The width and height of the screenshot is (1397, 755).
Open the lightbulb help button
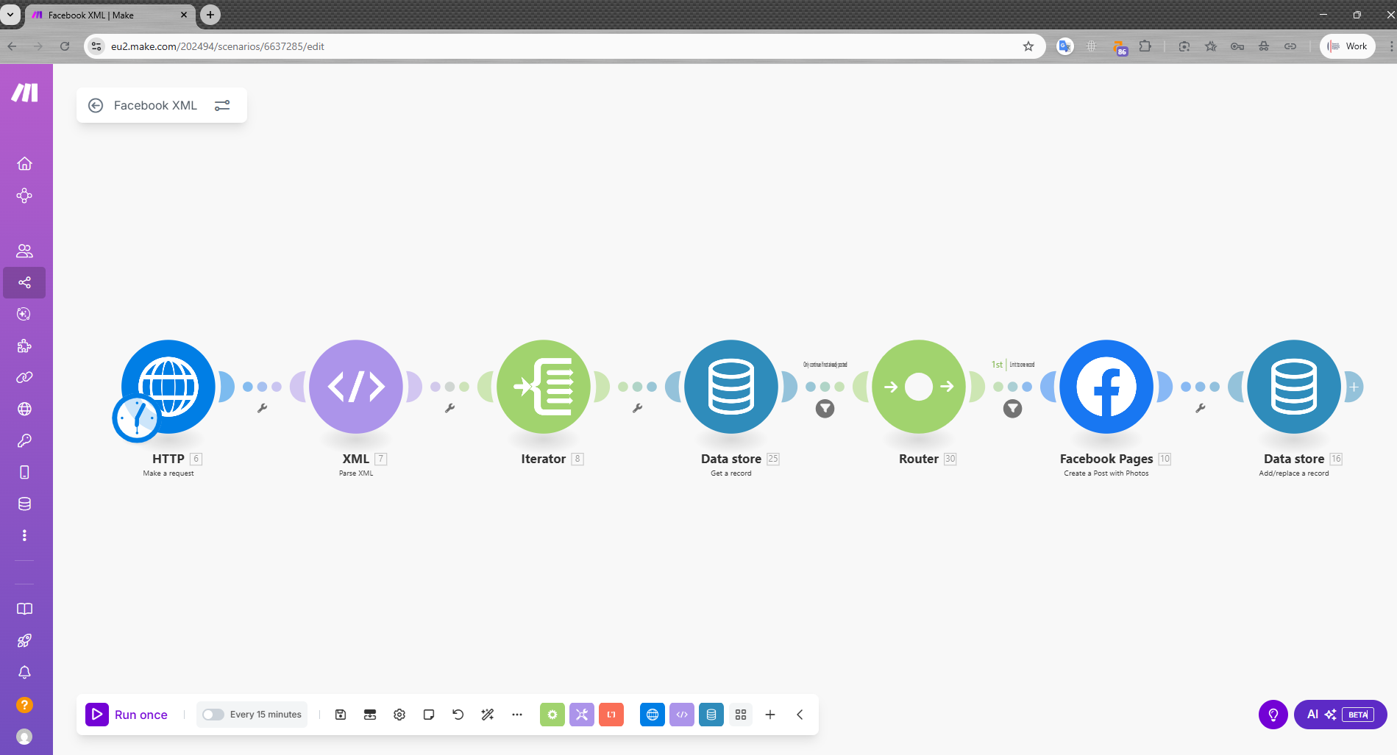[x=1273, y=715]
